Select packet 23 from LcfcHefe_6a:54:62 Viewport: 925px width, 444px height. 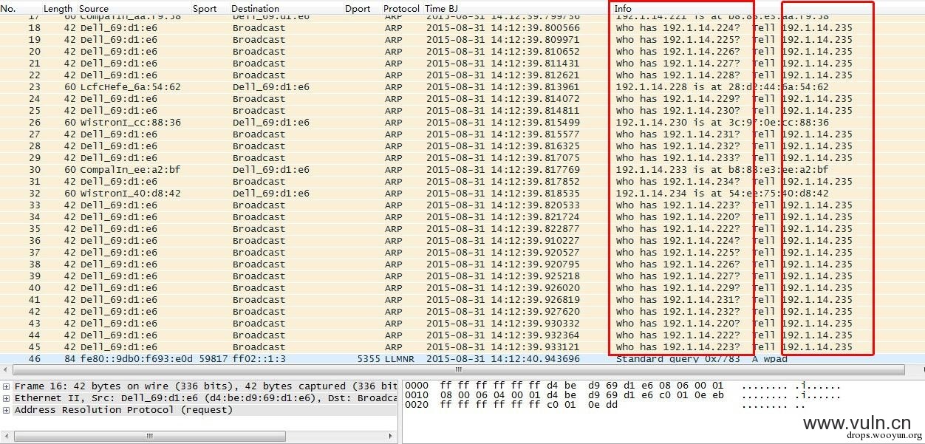462,87
